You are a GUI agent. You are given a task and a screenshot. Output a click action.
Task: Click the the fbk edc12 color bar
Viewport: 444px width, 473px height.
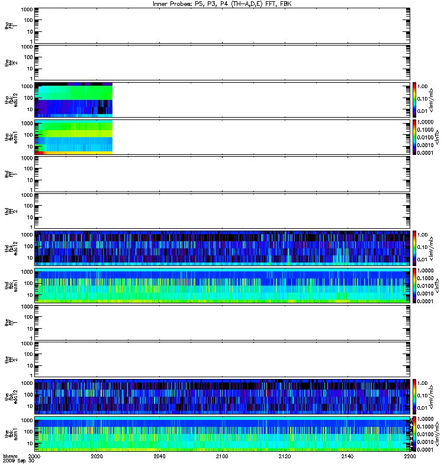tap(414, 396)
